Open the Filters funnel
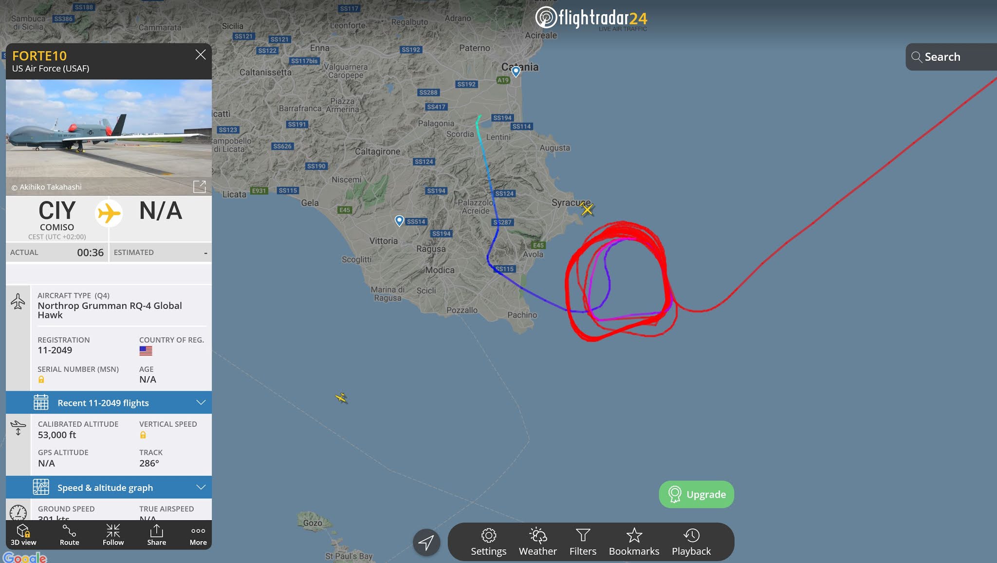 (x=583, y=542)
